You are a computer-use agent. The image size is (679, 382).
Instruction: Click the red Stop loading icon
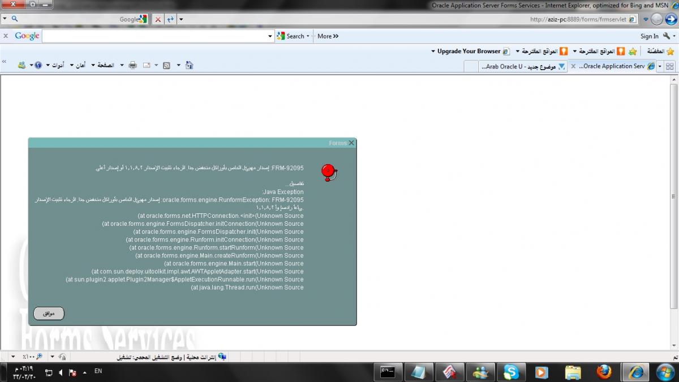coord(158,19)
